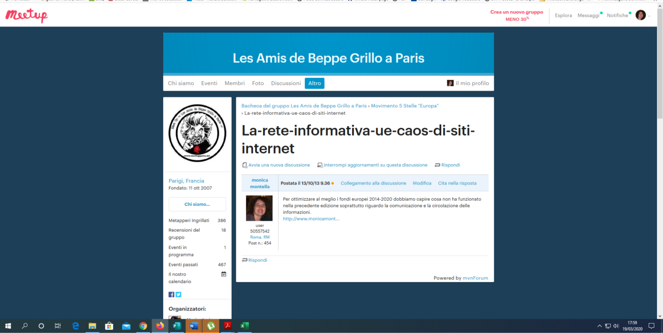This screenshot has height=333, width=663.
Task: Click the Chi siamo... button
Action: [197, 204]
